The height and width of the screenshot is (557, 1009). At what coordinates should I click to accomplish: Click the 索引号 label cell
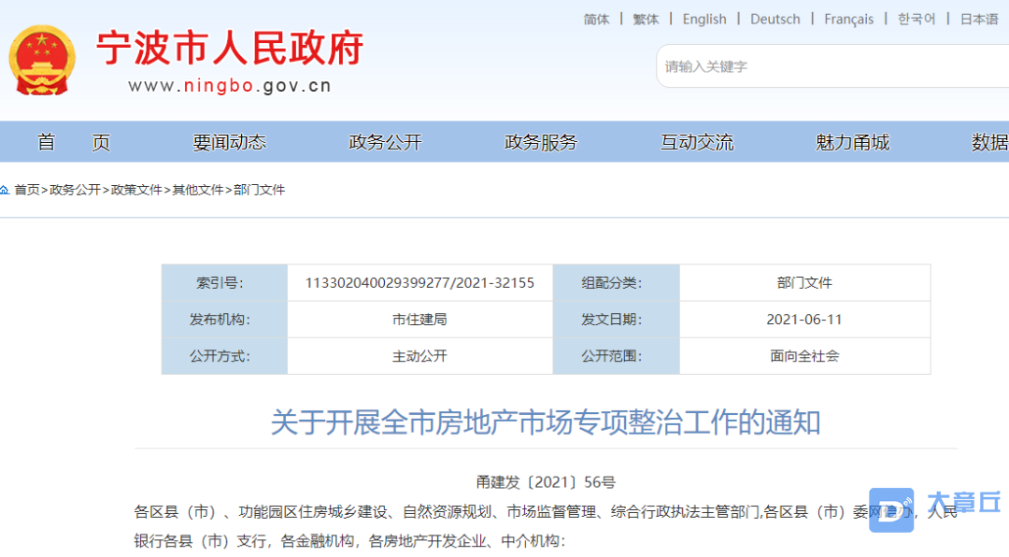pyautogui.click(x=224, y=282)
